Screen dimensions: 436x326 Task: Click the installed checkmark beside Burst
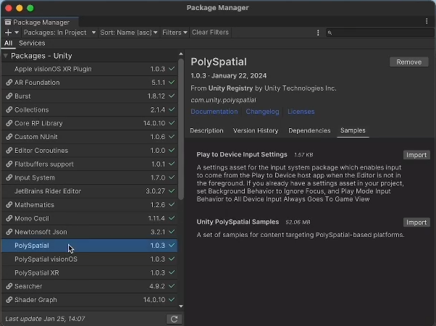tap(172, 96)
